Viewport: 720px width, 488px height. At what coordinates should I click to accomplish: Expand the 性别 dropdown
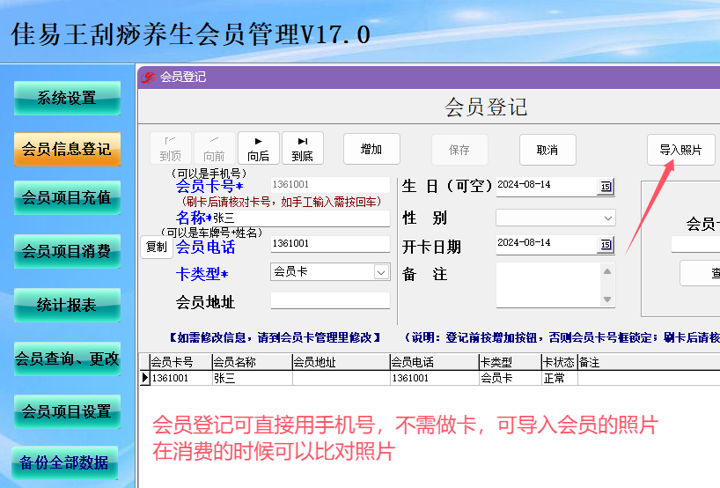click(x=608, y=218)
